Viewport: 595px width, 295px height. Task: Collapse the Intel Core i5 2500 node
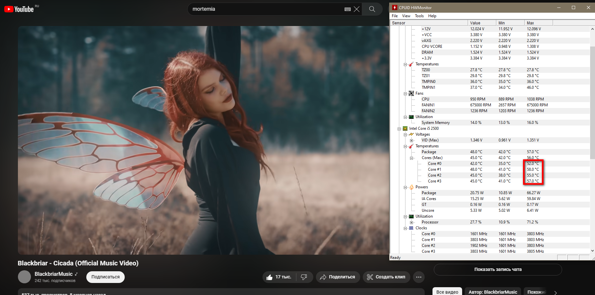(399, 129)
